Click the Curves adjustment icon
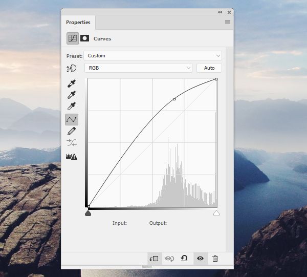The height and width of the screenshot is (277, 307). [x=73, y=38]
